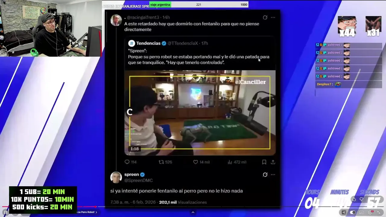386x217 pixels.
Task: Click the spreen display name
Action: tap(131, 175)
